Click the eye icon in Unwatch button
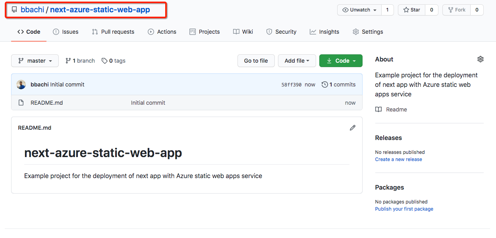The width and height of the screenshot is (496, 238). 345,10
